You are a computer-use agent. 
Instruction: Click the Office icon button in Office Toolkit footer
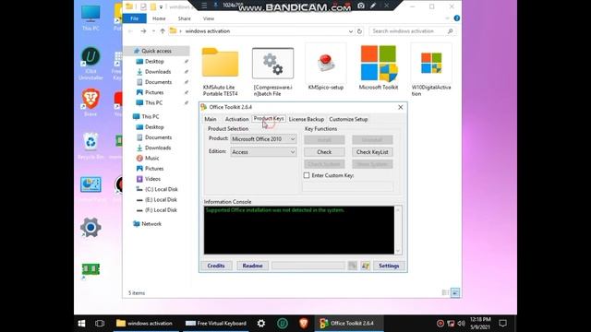pyautogui.click(x=353, y=266)
